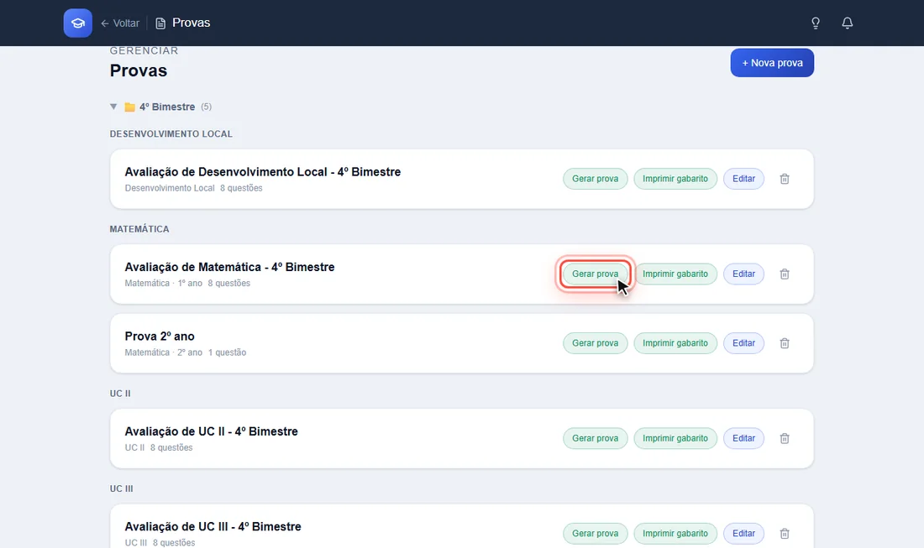Image resolution: width=924 pixels, height=548 pixels.
Task: Create a new exam with Nova prova
Action: (x=772, y=63)
